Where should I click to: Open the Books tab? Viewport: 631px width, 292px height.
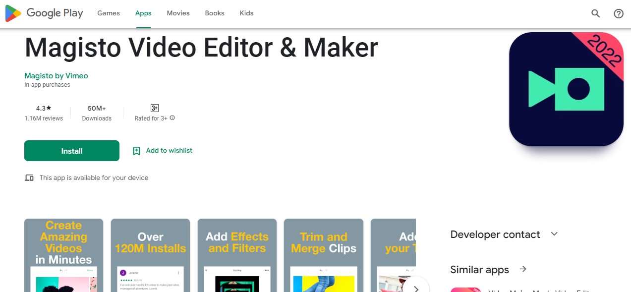click(215, 13)
